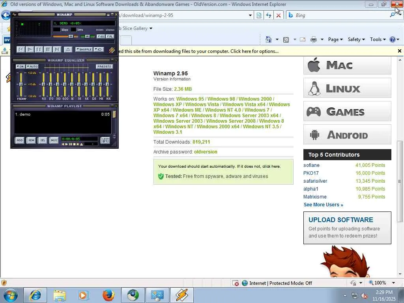This screenshot has height=303, width=404.
Task: Click the Winamp visualizer display
Action: point(33,28)
